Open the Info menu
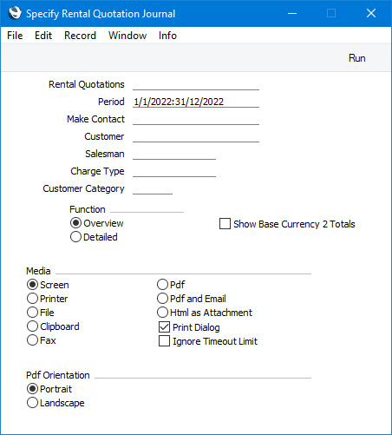Screen dimensions: 392x435 coord(167,36)
